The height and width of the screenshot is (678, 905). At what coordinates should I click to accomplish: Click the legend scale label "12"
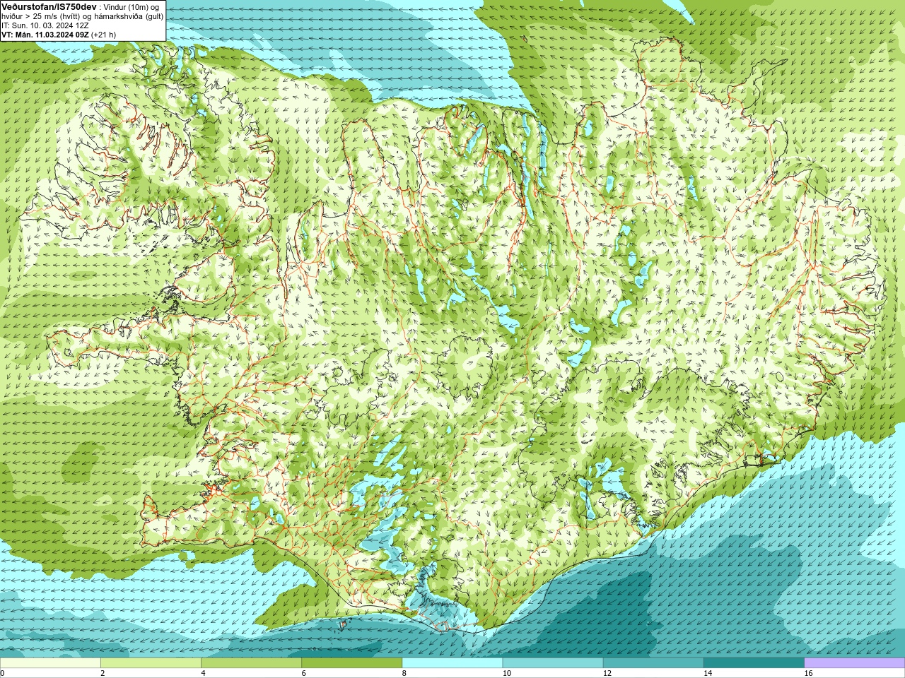(x=607, y=673)
